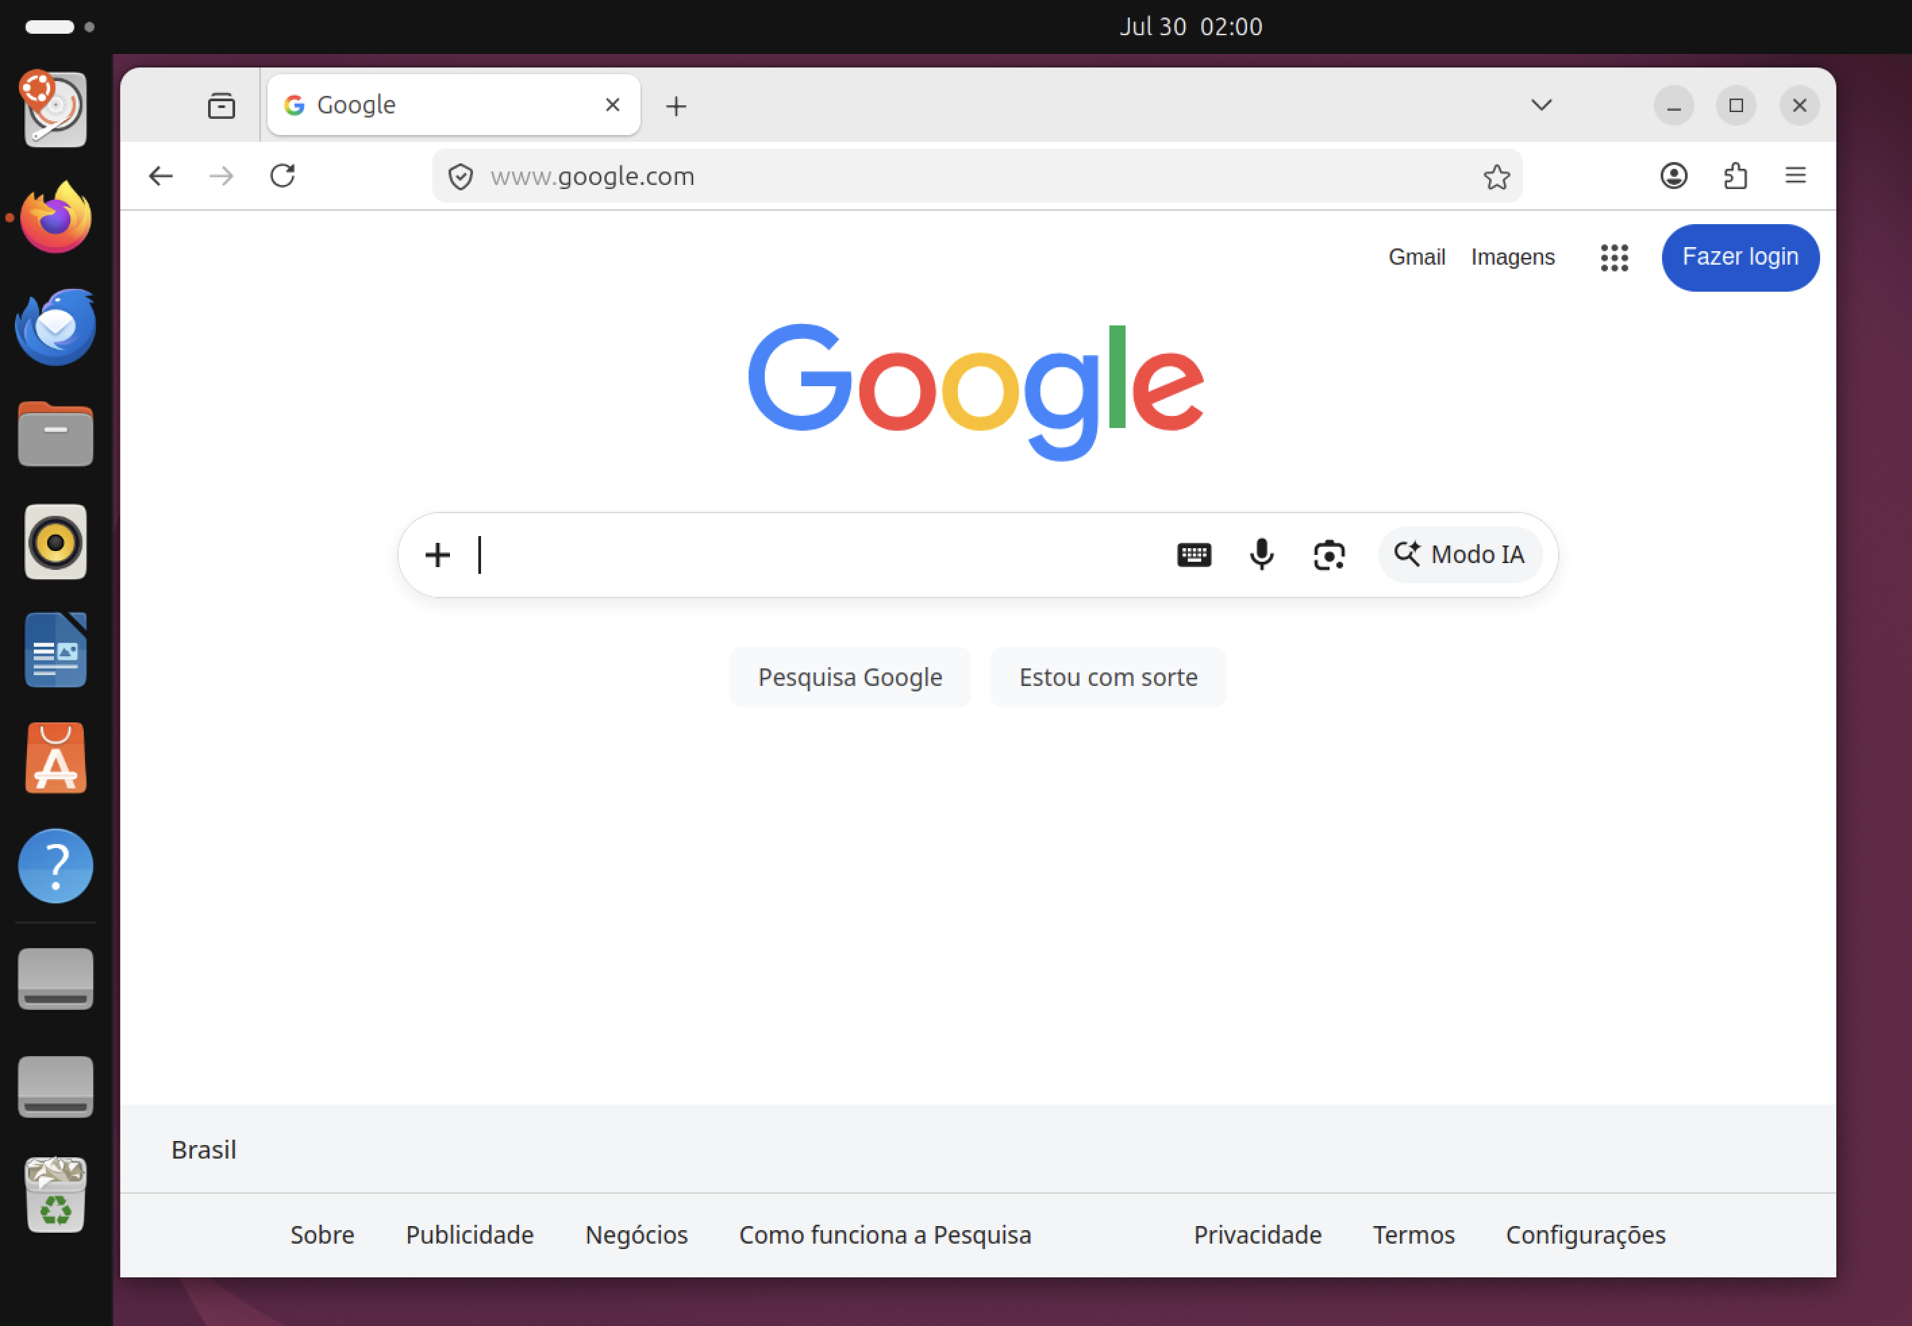Open the Sobre footer link
This screenshot has width=1912, height=1326.
[x=322, y=1235]
